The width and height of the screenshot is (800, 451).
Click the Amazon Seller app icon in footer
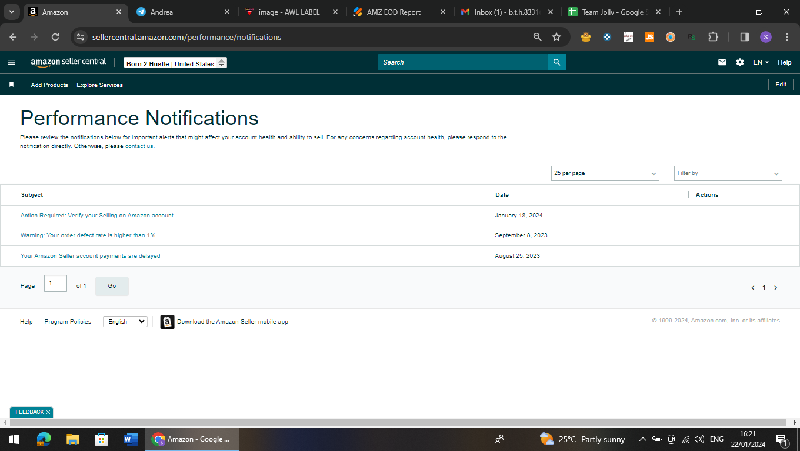(168, 322)
